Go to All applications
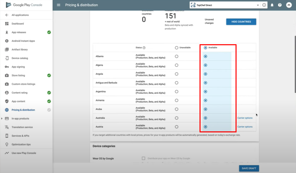The width and height of the screenshot is (296, 173). [20, 15]
